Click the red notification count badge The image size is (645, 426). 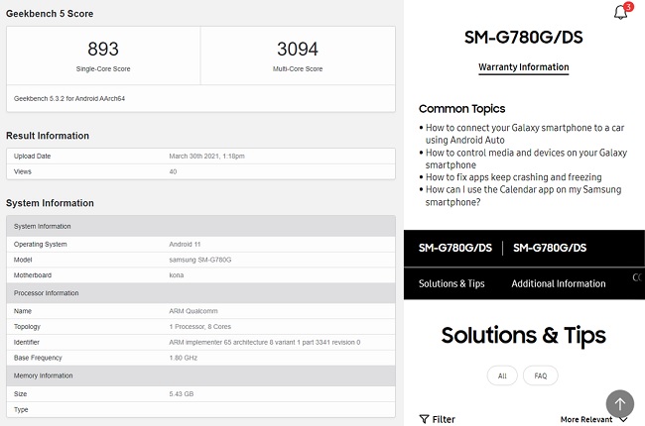tap(628, 7)
